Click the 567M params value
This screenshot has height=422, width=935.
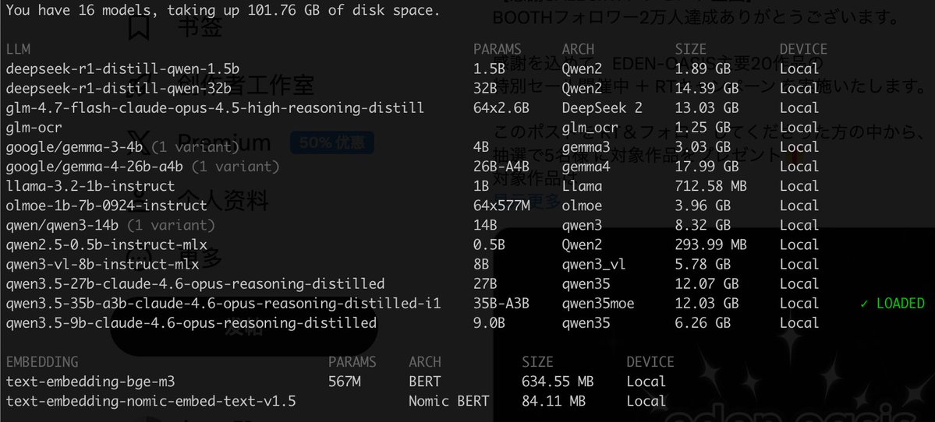[345, 382]
